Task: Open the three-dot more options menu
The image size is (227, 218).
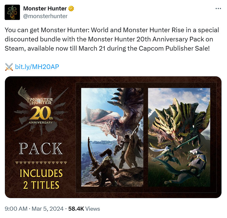Action: tap(218, 9)
